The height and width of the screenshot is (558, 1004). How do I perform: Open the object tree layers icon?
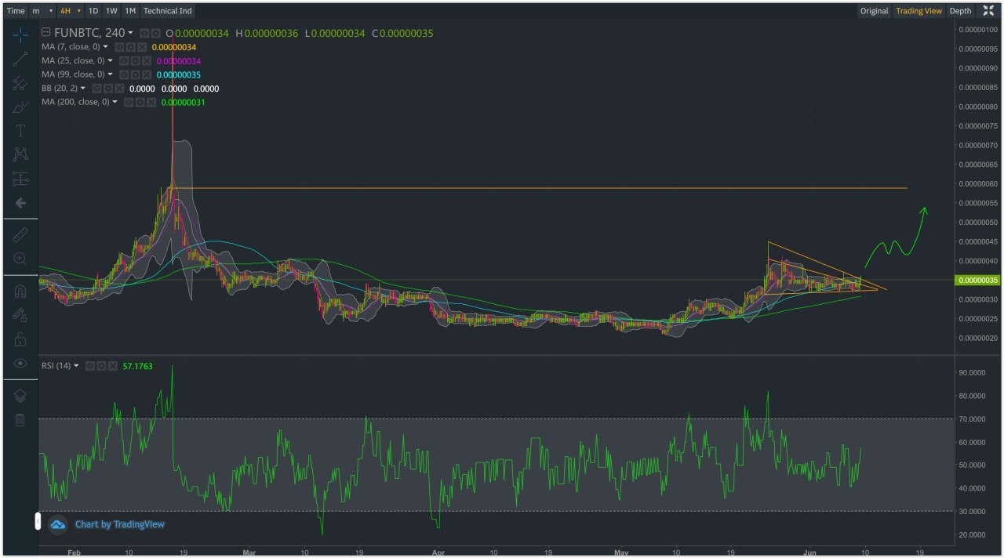pyautogui.click(x=20, y=396)
